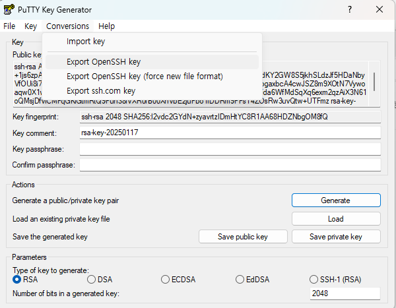This screenshot has width=396, height=308.
Task: Click the Conversions menu
Action: tap(68, 26)
